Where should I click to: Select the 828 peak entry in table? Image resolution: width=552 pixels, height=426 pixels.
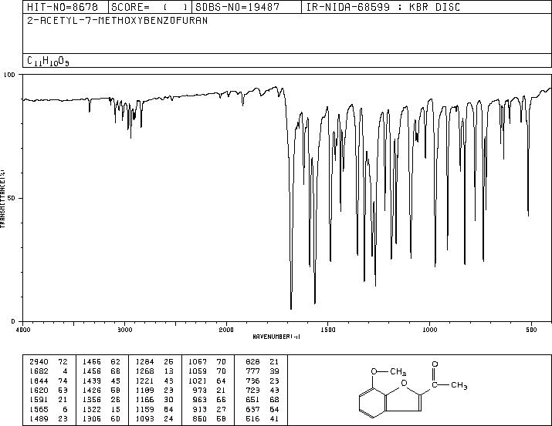click(262, 362)
